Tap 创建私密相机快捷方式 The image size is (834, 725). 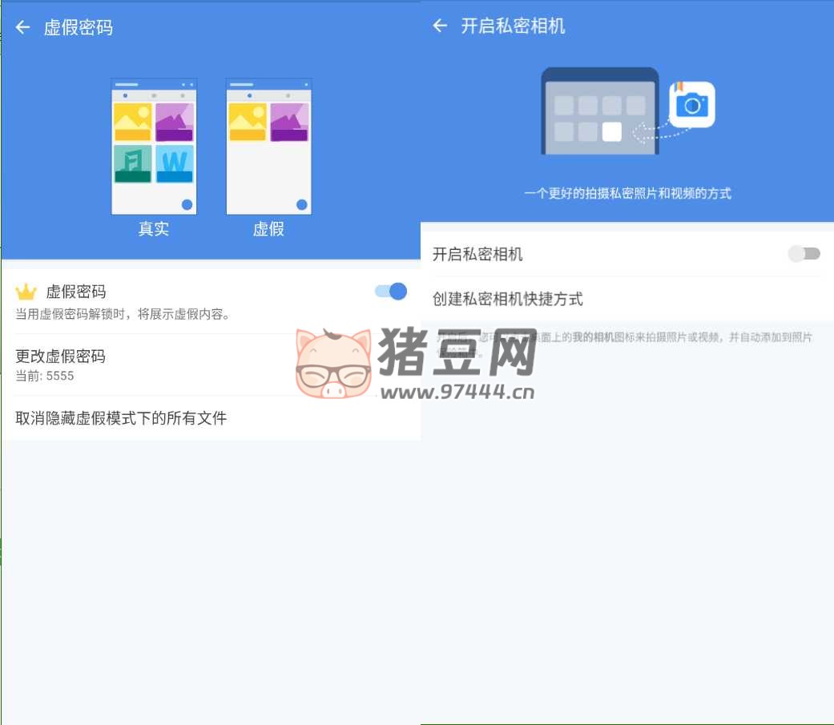click(x=508, y=299)
